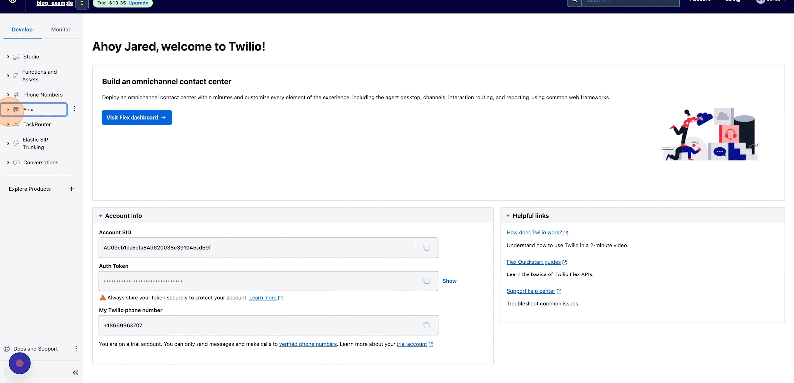
Task: Switch to the Develop tab
Action: coord(22,30)
